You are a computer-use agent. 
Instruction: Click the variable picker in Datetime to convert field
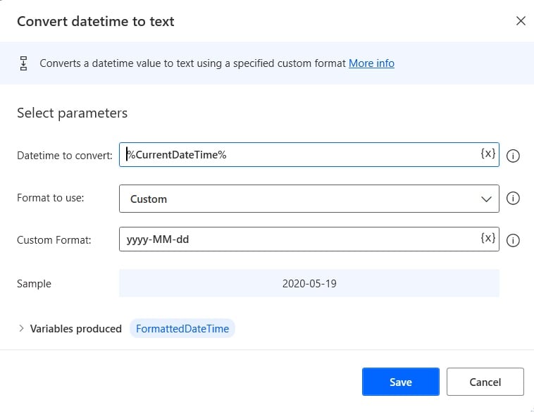click(x=488, y=154)
